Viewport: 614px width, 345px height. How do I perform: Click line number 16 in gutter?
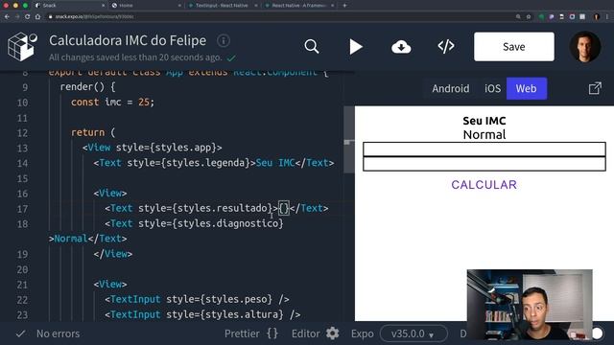click(22, 194)
